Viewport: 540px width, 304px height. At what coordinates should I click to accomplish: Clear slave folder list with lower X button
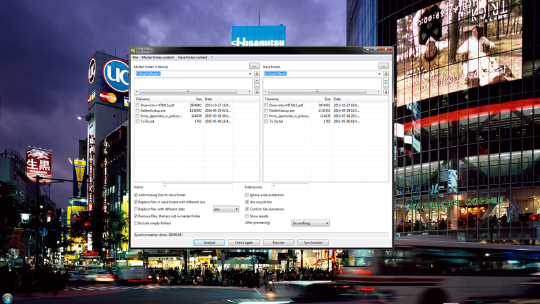click(386, 92)
